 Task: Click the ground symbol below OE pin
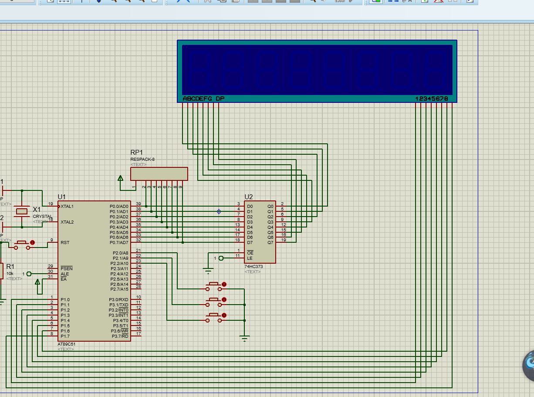(x=208, y=271)
